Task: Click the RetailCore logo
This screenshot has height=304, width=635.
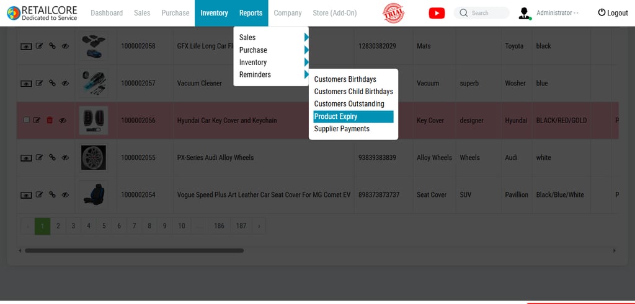Action: 42,13
